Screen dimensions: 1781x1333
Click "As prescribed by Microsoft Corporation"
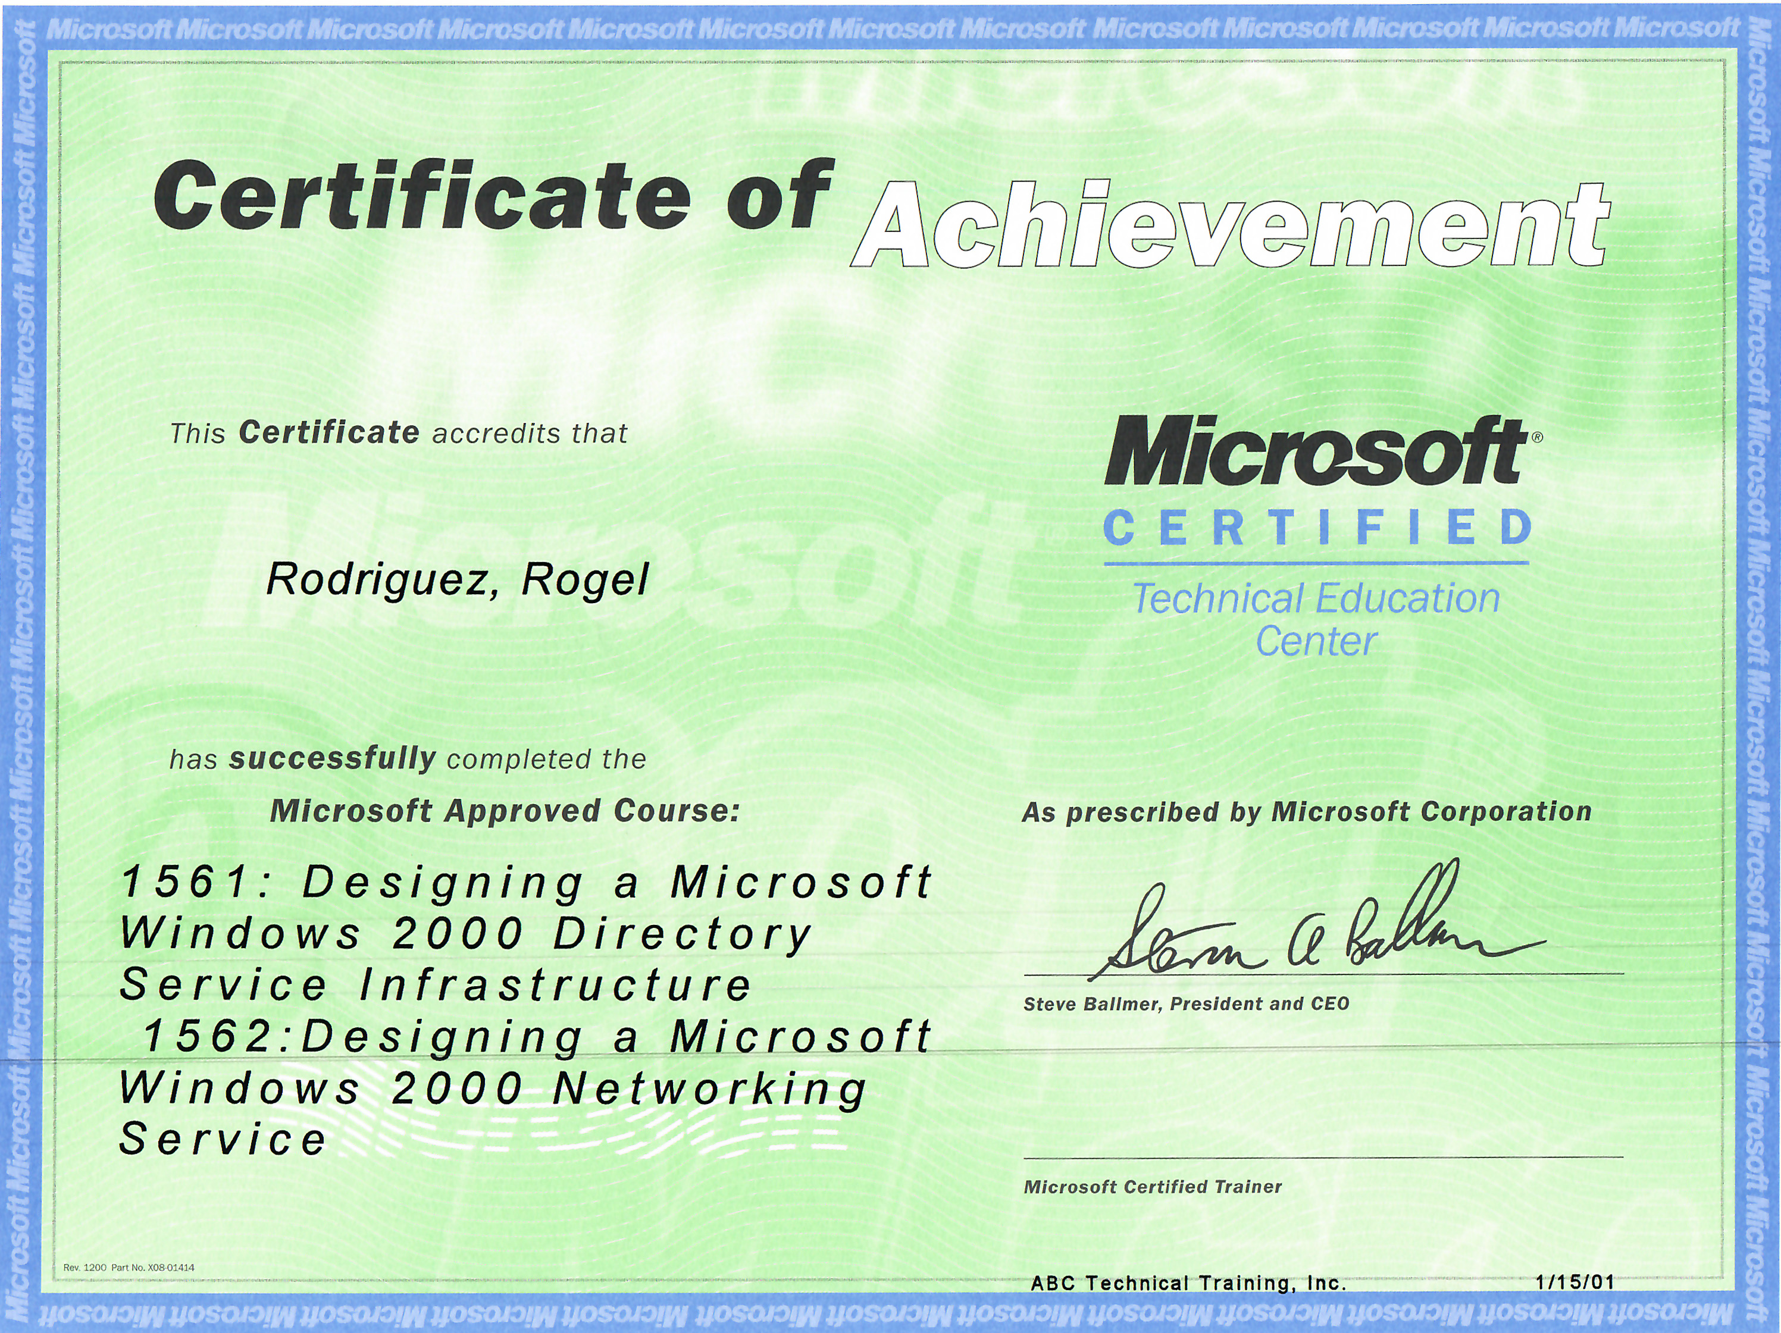1307,811
